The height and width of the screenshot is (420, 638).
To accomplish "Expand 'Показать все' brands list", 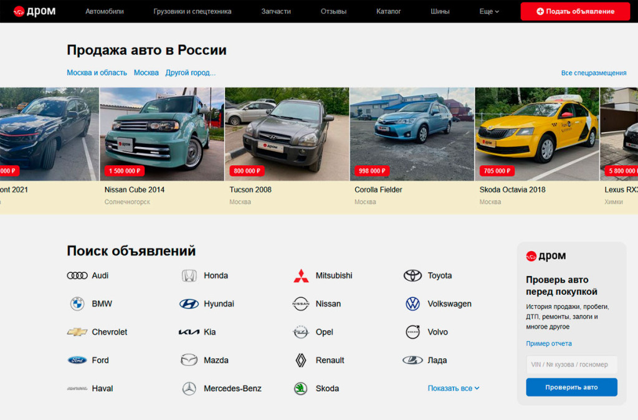I will coord(453,388).
